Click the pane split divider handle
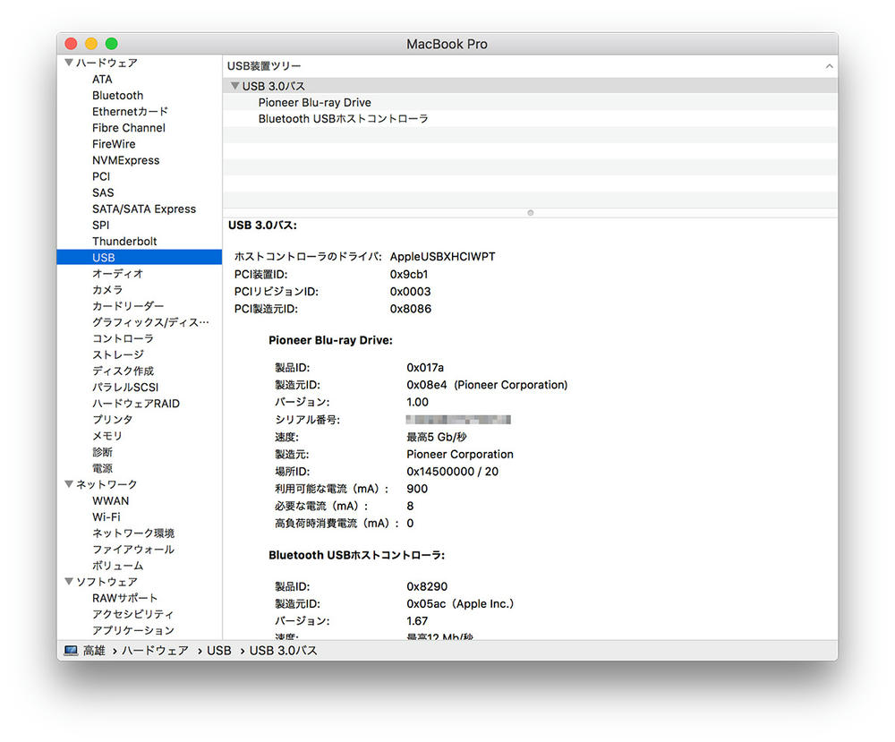Viewport: 895px width, 742px height. click(x=530, y=213)
